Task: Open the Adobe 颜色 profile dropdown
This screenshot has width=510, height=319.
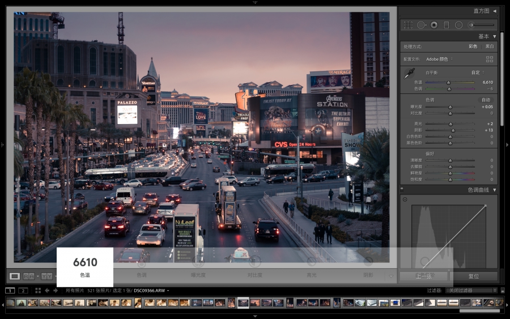Action: (439, 59)
